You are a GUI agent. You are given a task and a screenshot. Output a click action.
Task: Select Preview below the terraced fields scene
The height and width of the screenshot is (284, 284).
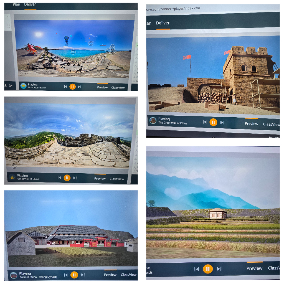click(254, 268)
